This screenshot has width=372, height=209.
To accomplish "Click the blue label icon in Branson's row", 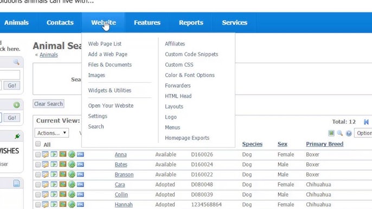I will (80, 174).
